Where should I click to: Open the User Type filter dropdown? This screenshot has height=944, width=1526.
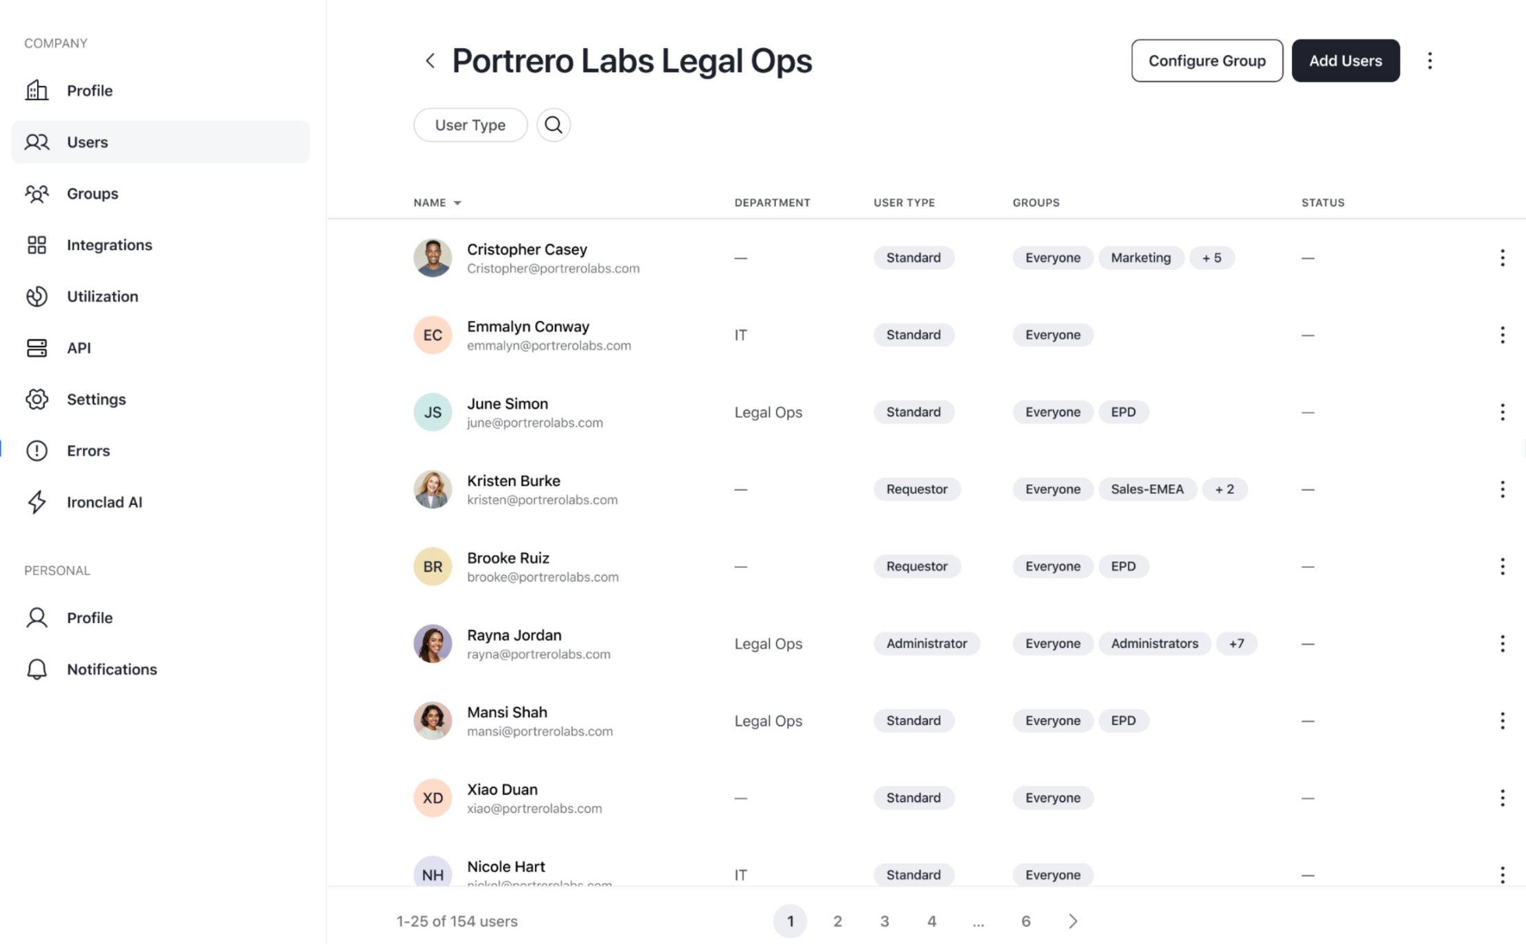point(470,125)
